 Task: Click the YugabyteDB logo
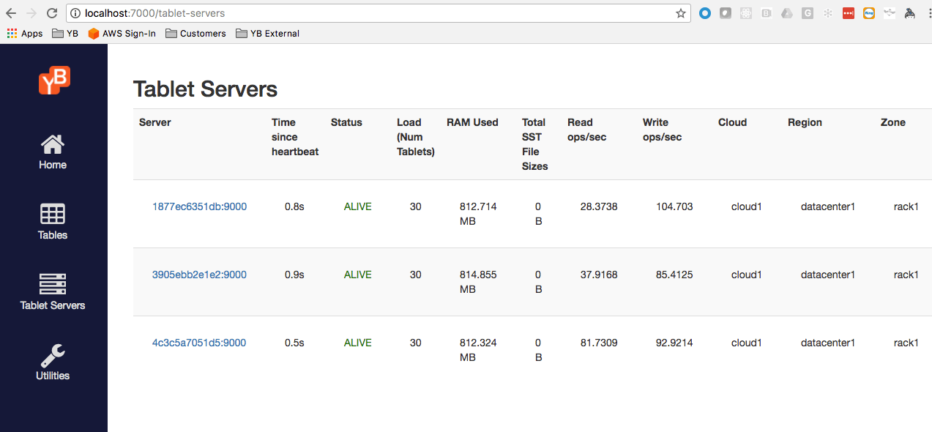click(x=53, y=81)
